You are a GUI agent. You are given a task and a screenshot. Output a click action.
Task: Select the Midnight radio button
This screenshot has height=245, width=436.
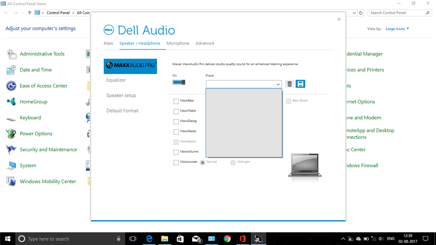233,163
